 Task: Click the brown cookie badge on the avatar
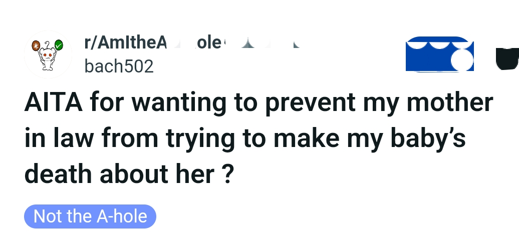click(x=35, y=45)
